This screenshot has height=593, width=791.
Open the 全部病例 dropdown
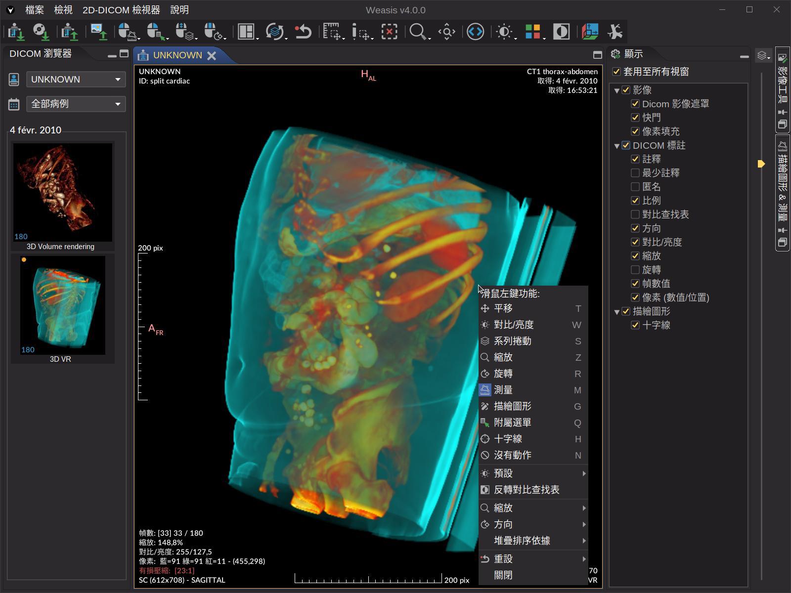click(75, 104)
